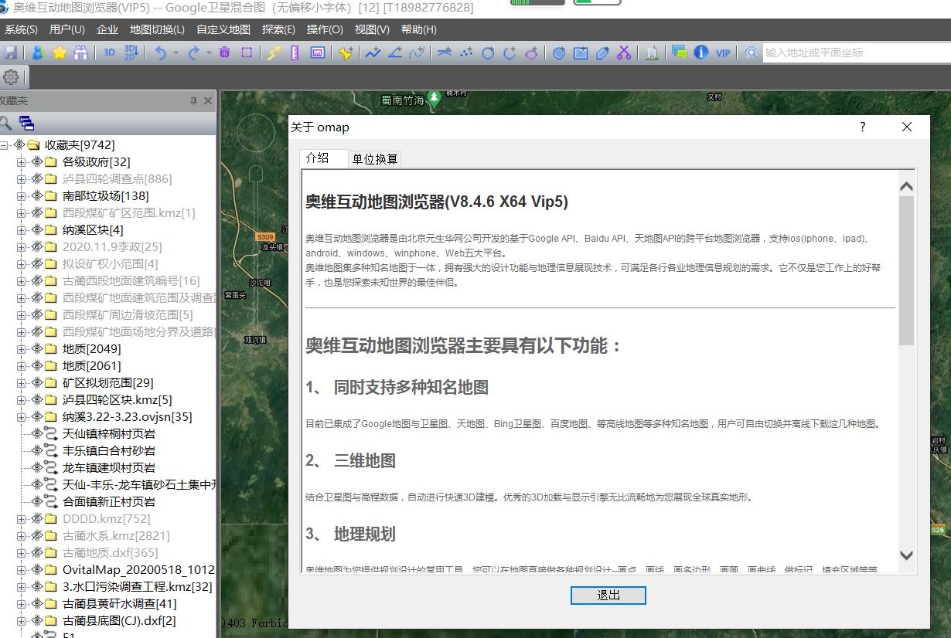Open the 操作(O) menu
Image resolution: width=951 pixels, height=638 pixels.
click(x=325, y=29)
